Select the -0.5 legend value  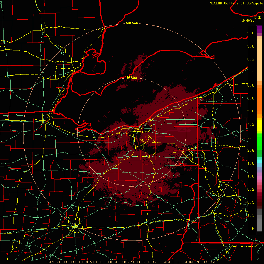click(250, 202)
